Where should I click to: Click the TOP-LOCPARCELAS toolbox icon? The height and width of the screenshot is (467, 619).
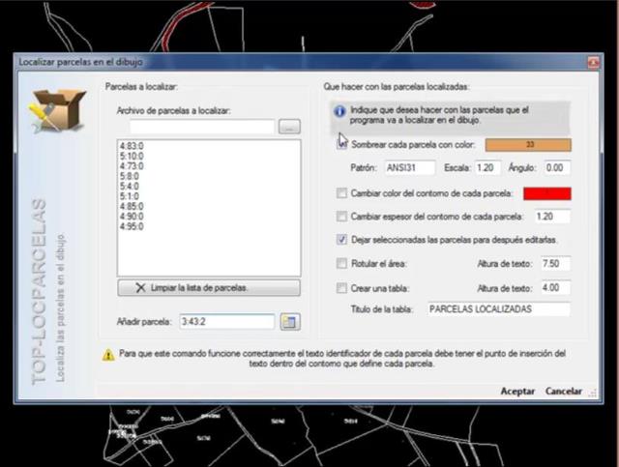[x=58, y=110]
